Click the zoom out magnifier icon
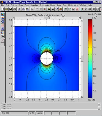The image size is (102, 116). 69,9
